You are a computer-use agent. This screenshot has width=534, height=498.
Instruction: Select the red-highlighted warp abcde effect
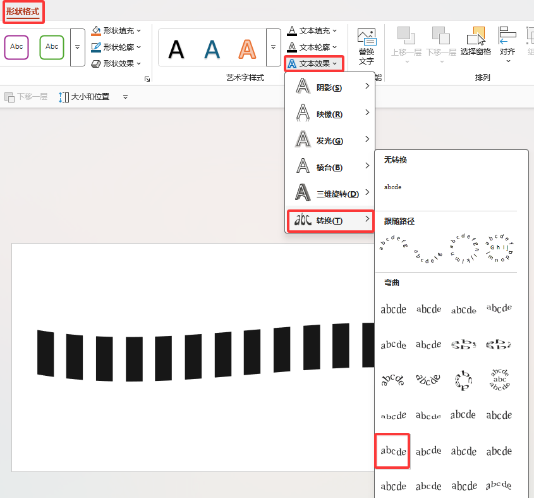(x=392, y=451)
